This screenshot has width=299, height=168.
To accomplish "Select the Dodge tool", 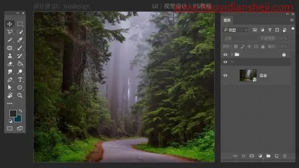I will click(x=20, y=72).
